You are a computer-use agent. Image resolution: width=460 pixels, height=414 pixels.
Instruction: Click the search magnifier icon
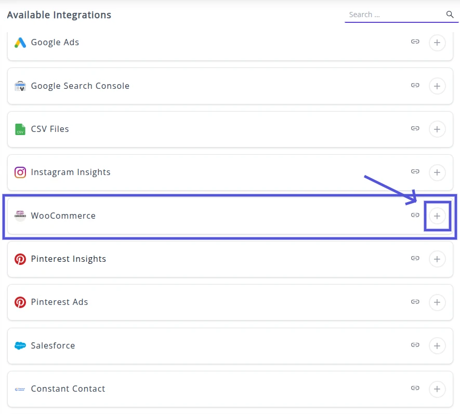(450, 15)
